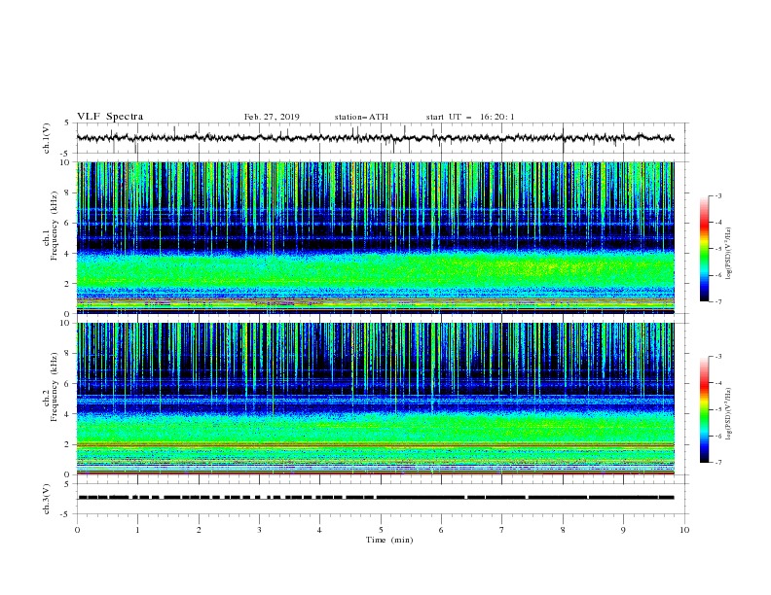Click time axis tick label "5"
This screenshot has width=771, height=595.
381,530
